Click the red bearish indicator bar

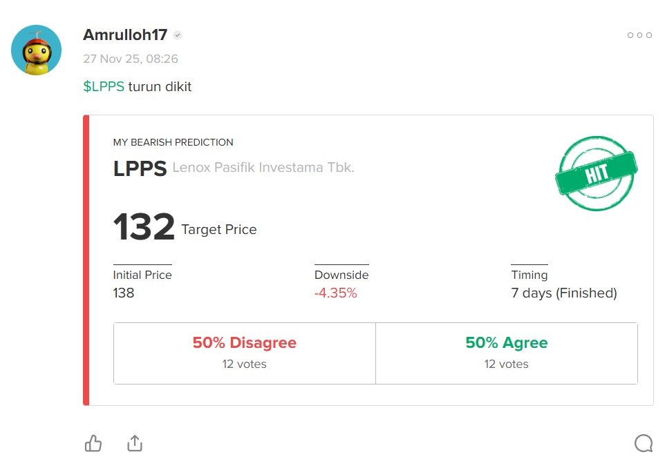[x=86, y=260]
